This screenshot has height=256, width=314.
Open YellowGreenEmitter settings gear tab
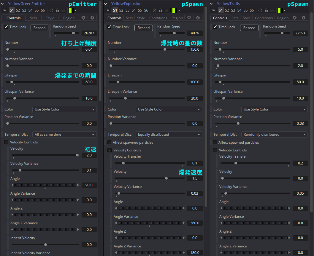83,18
